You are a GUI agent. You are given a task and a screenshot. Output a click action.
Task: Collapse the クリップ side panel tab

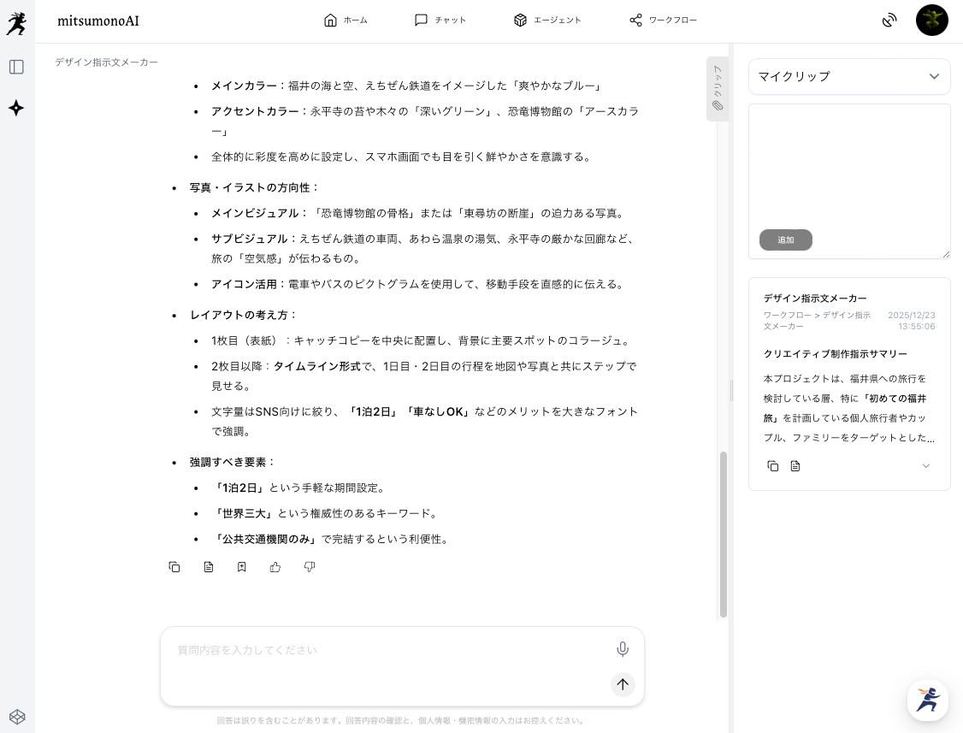[x=717, y=89]
